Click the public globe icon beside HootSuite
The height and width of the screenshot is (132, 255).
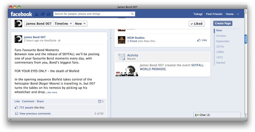pos(59,41)
